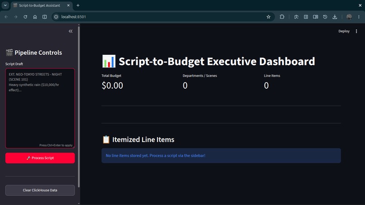This screenshot has height=205, width=365.
Task: Open the reading list toolbar icon
Action: (306, 17)
